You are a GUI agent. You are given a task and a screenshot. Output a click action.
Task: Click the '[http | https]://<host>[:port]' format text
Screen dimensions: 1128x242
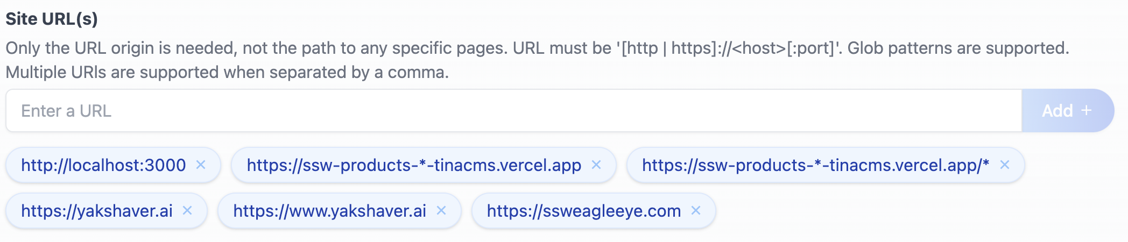coord(729,48)
